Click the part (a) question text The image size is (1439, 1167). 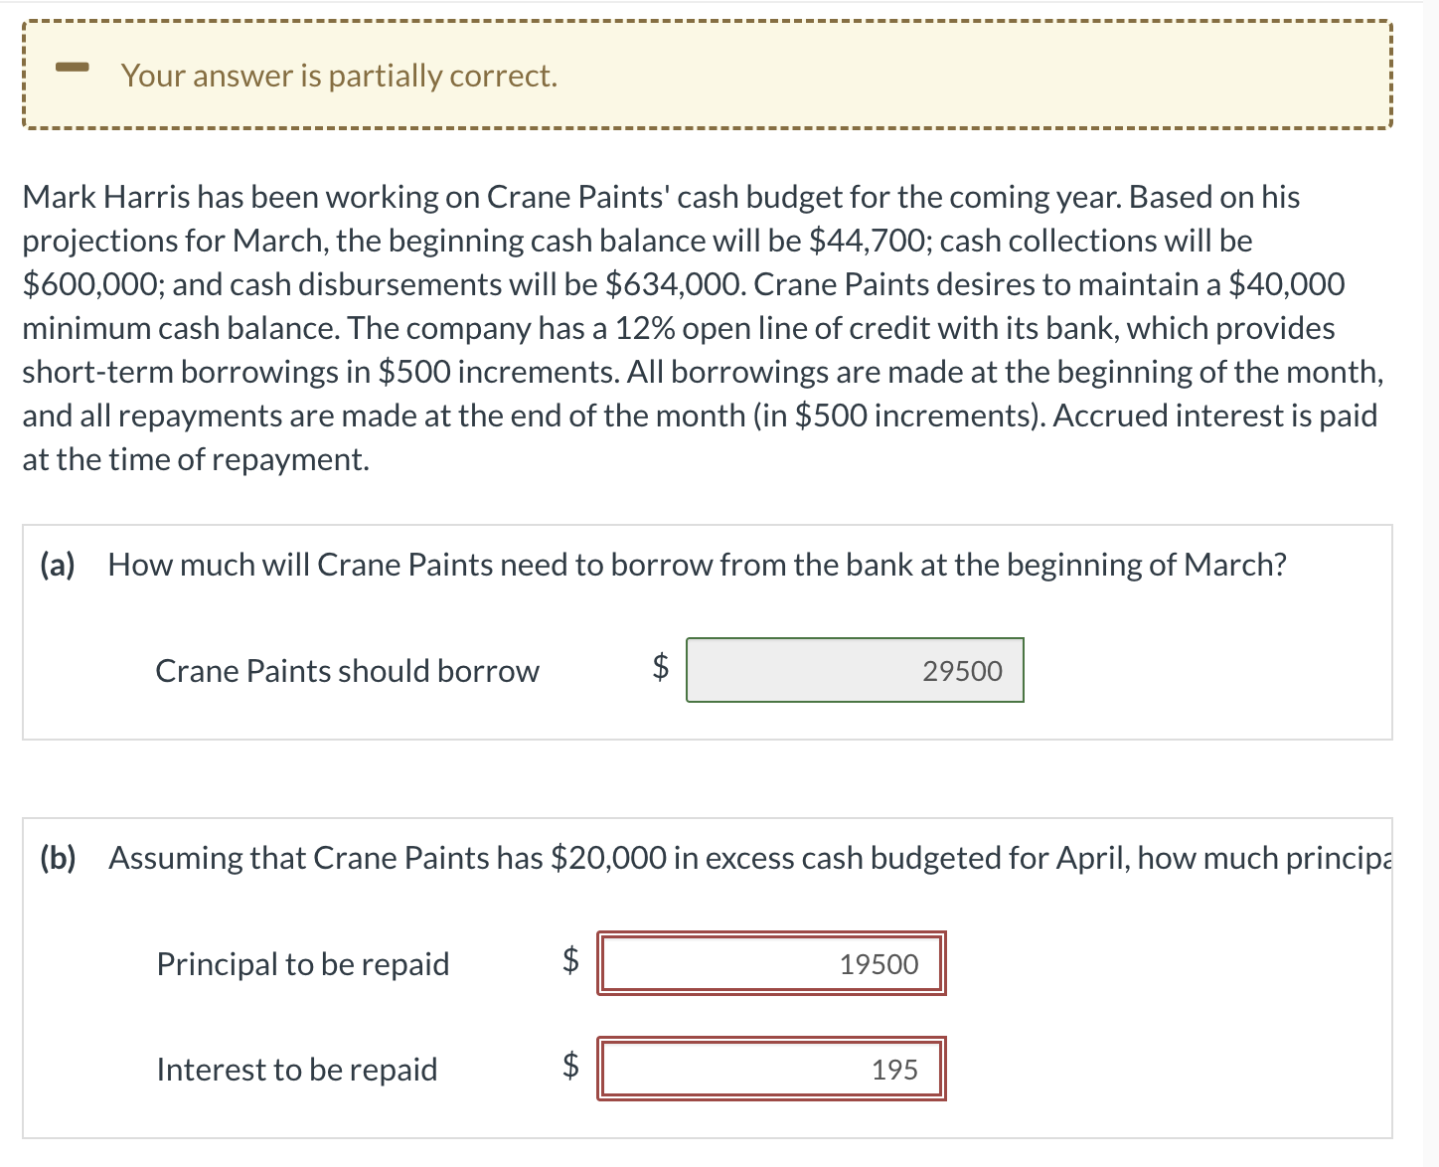696,564
